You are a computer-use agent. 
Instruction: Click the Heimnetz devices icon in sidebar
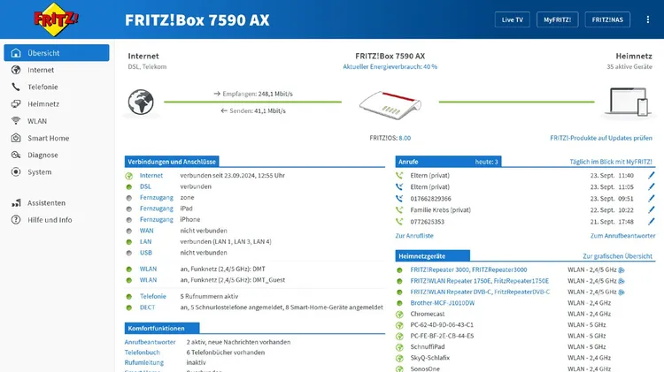16,103
